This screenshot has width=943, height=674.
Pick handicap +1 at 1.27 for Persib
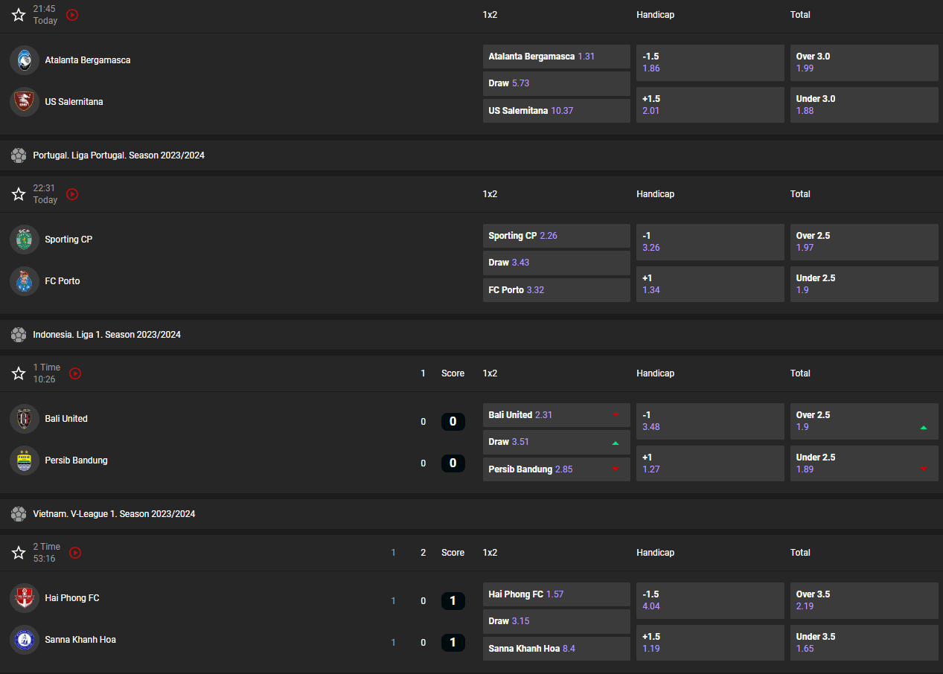(710, 463)
